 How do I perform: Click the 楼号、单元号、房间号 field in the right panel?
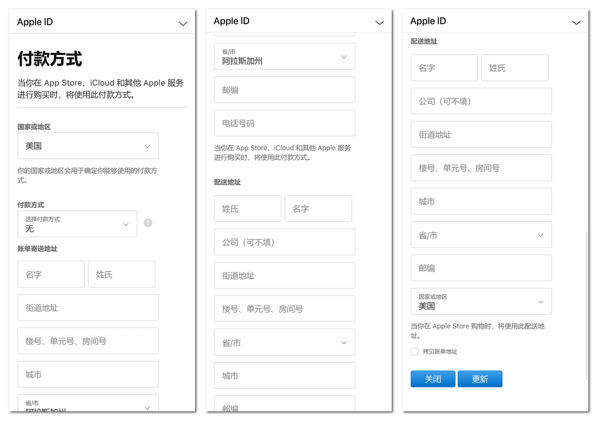481,168
